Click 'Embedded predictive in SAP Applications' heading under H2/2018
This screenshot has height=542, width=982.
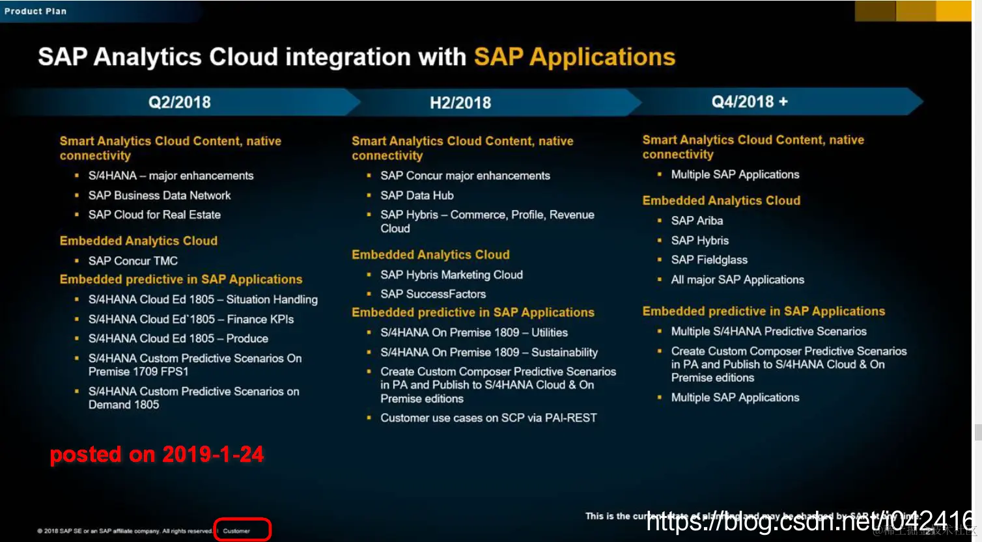[473, 312]
